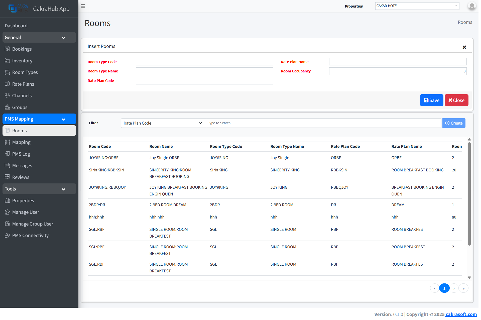Click the cakrasoft.com footer link
Viewport: 481px width, 320px height.
tap(461, 314)
